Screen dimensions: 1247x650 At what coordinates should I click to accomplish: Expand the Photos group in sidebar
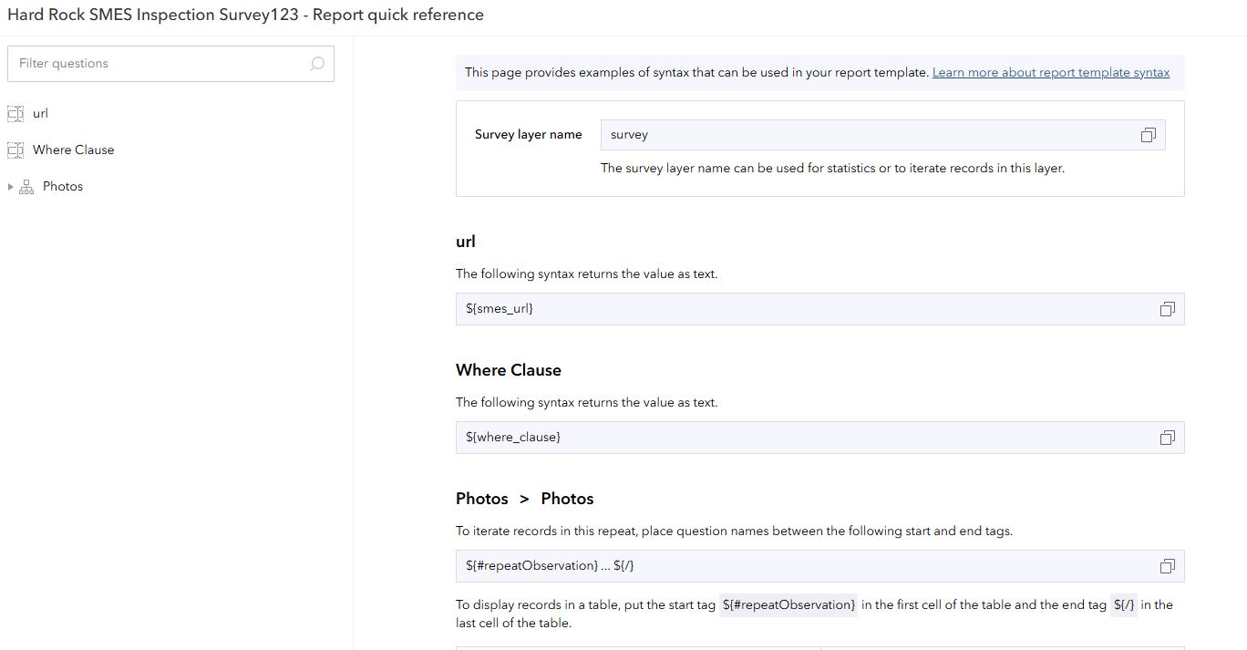pyautogui.click(x=10, y=187)
